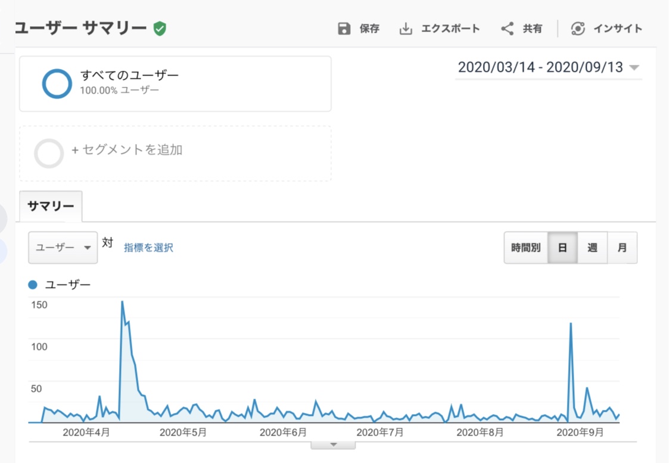Switch to the サマリー tab
Screen dimensions: 670x463
tap(51, 207)
